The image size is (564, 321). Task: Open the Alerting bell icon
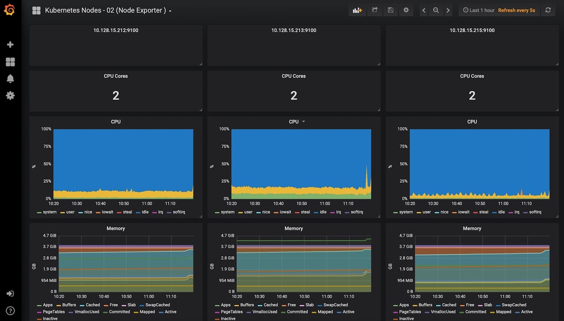point(10,78)
